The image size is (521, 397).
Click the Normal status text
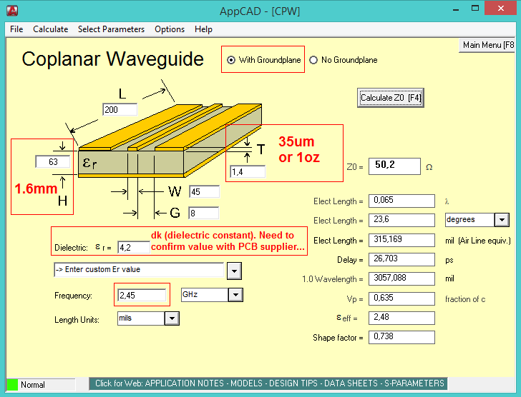(33, 385)
